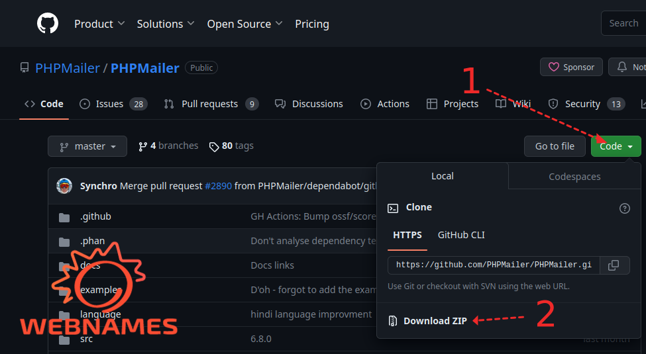This screenshot has height=354, width=646.
Task: Click the tag icon beside 80 tags
Action: pos(214,147)
